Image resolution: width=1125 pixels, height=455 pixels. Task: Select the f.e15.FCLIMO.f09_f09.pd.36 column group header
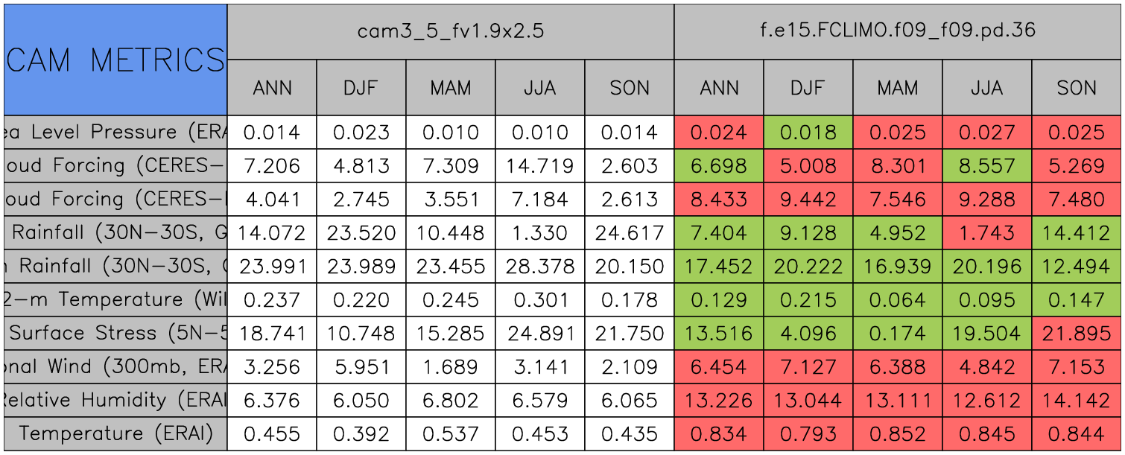coord(898,31)
